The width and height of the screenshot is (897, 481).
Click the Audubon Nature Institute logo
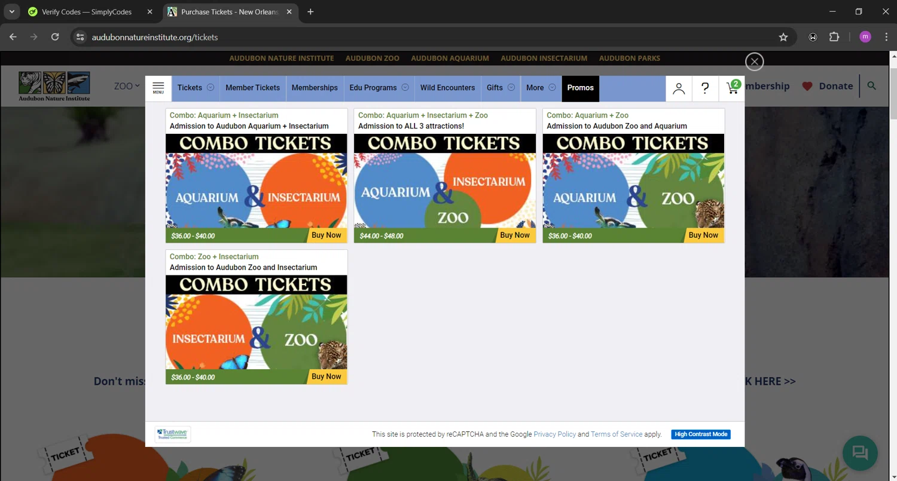54,86
